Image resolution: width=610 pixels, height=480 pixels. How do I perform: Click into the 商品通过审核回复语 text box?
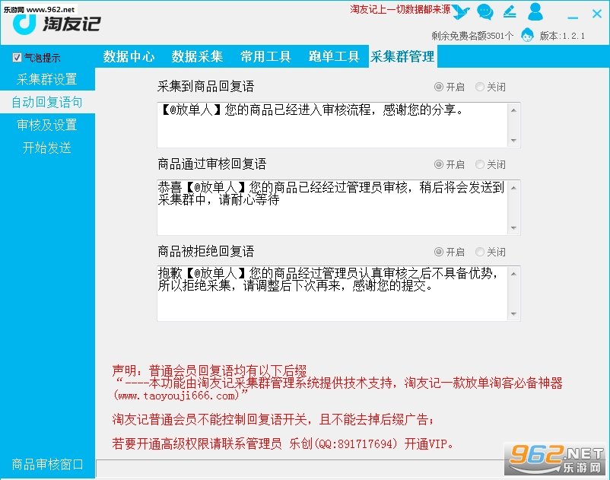pyautogui.click(x=332, y=208)
